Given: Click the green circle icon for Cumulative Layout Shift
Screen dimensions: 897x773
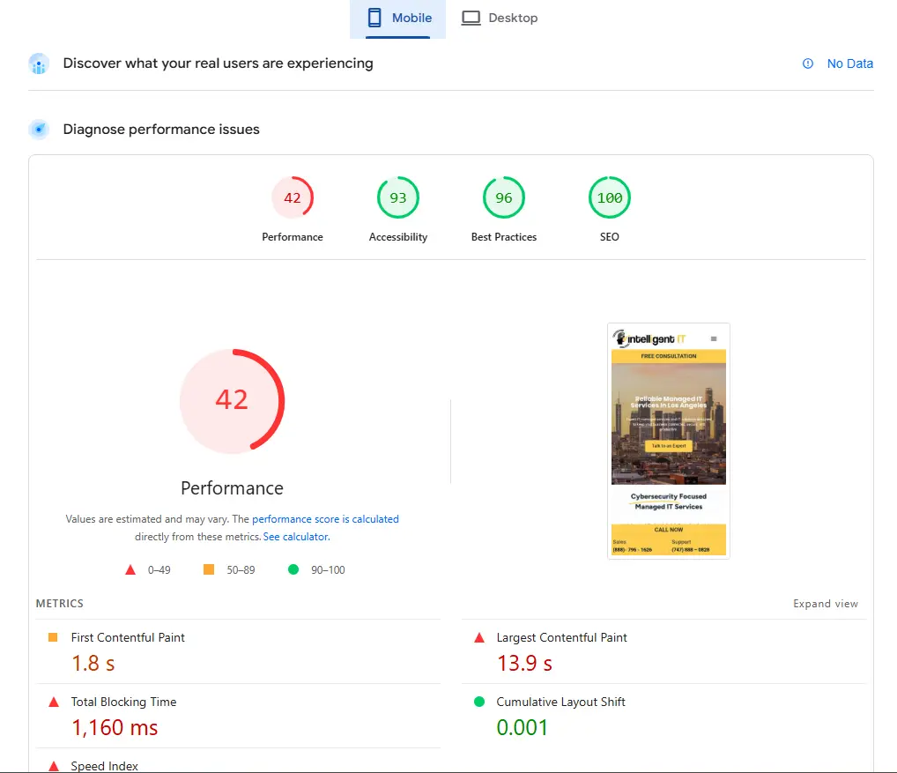Looking at the screenshot, I should click(479, 702).
